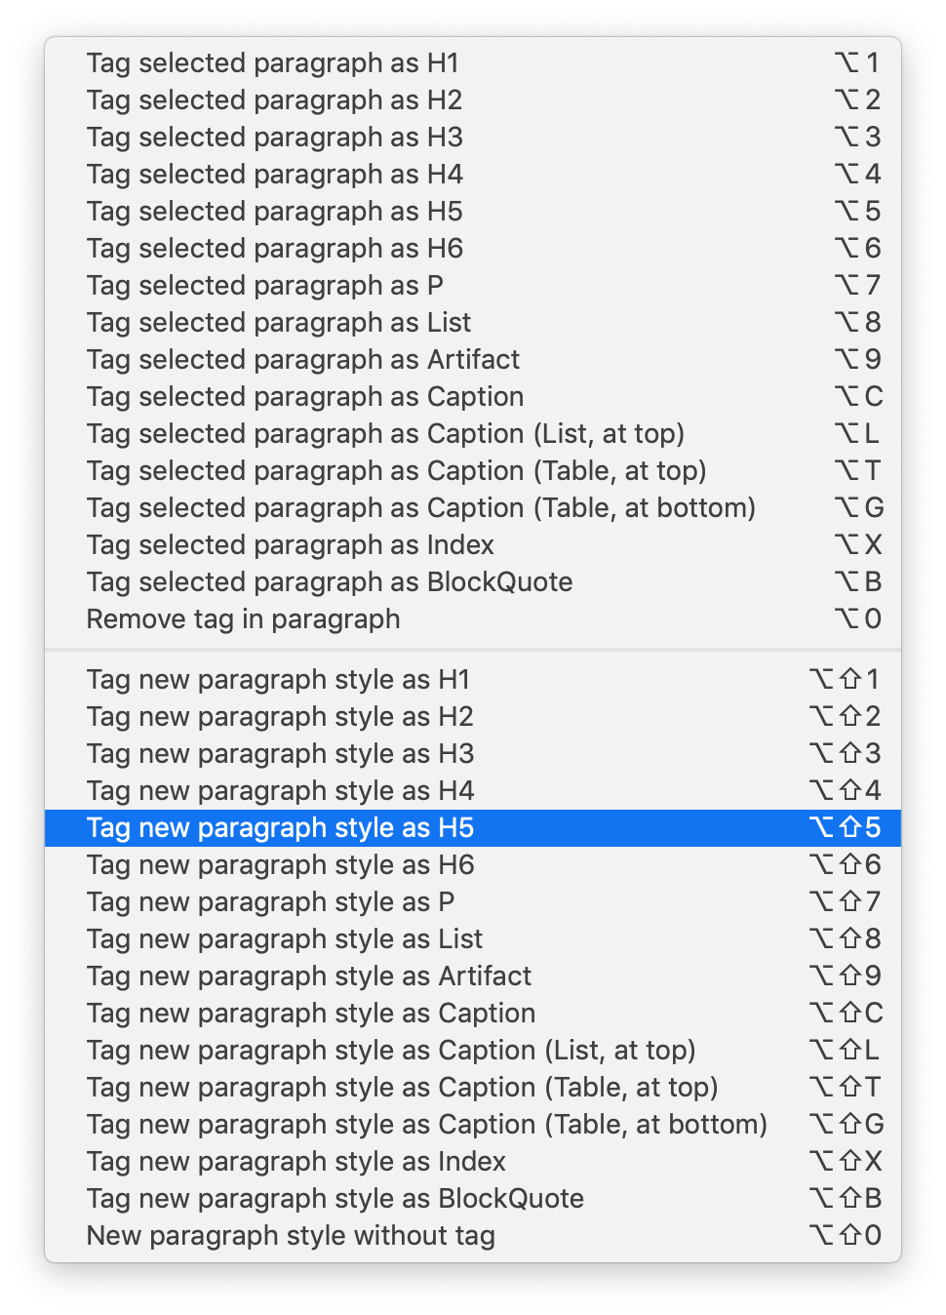Choose Tag new paragraph style as Artifact
Image resolution: width=946 pixels, height=1315 pixels.
click(473, 976)
